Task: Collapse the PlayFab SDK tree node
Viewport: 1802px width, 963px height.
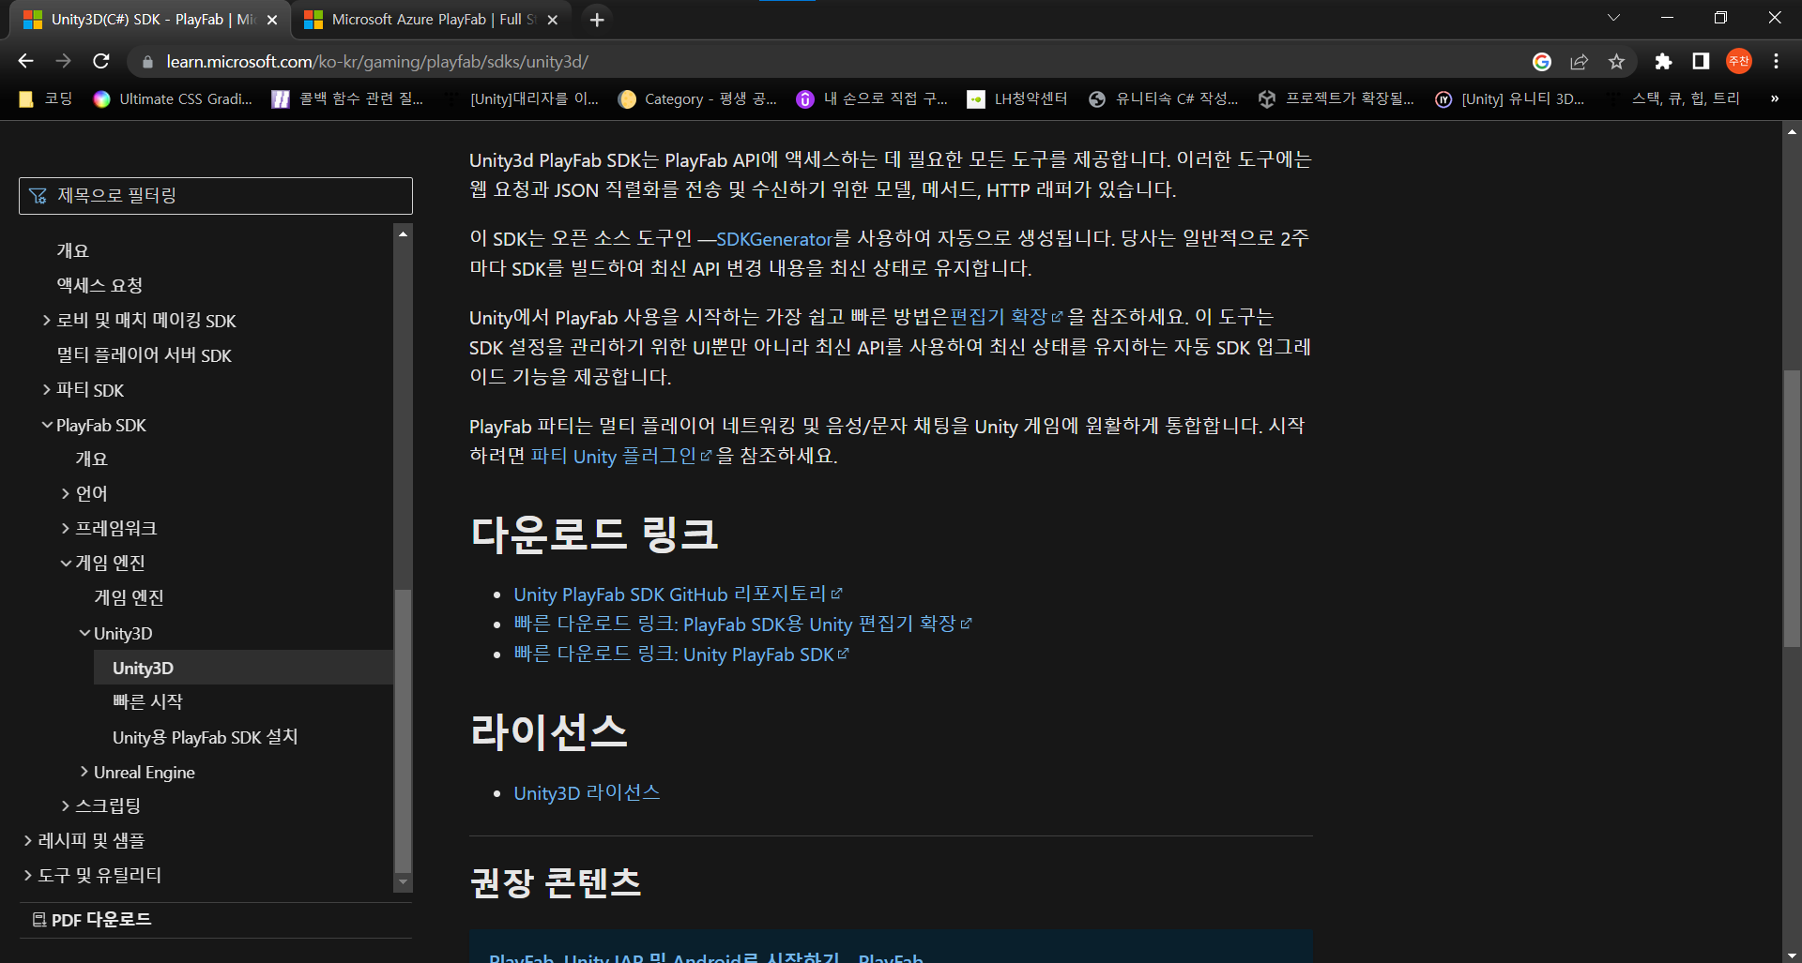Action: coord(47,425)
